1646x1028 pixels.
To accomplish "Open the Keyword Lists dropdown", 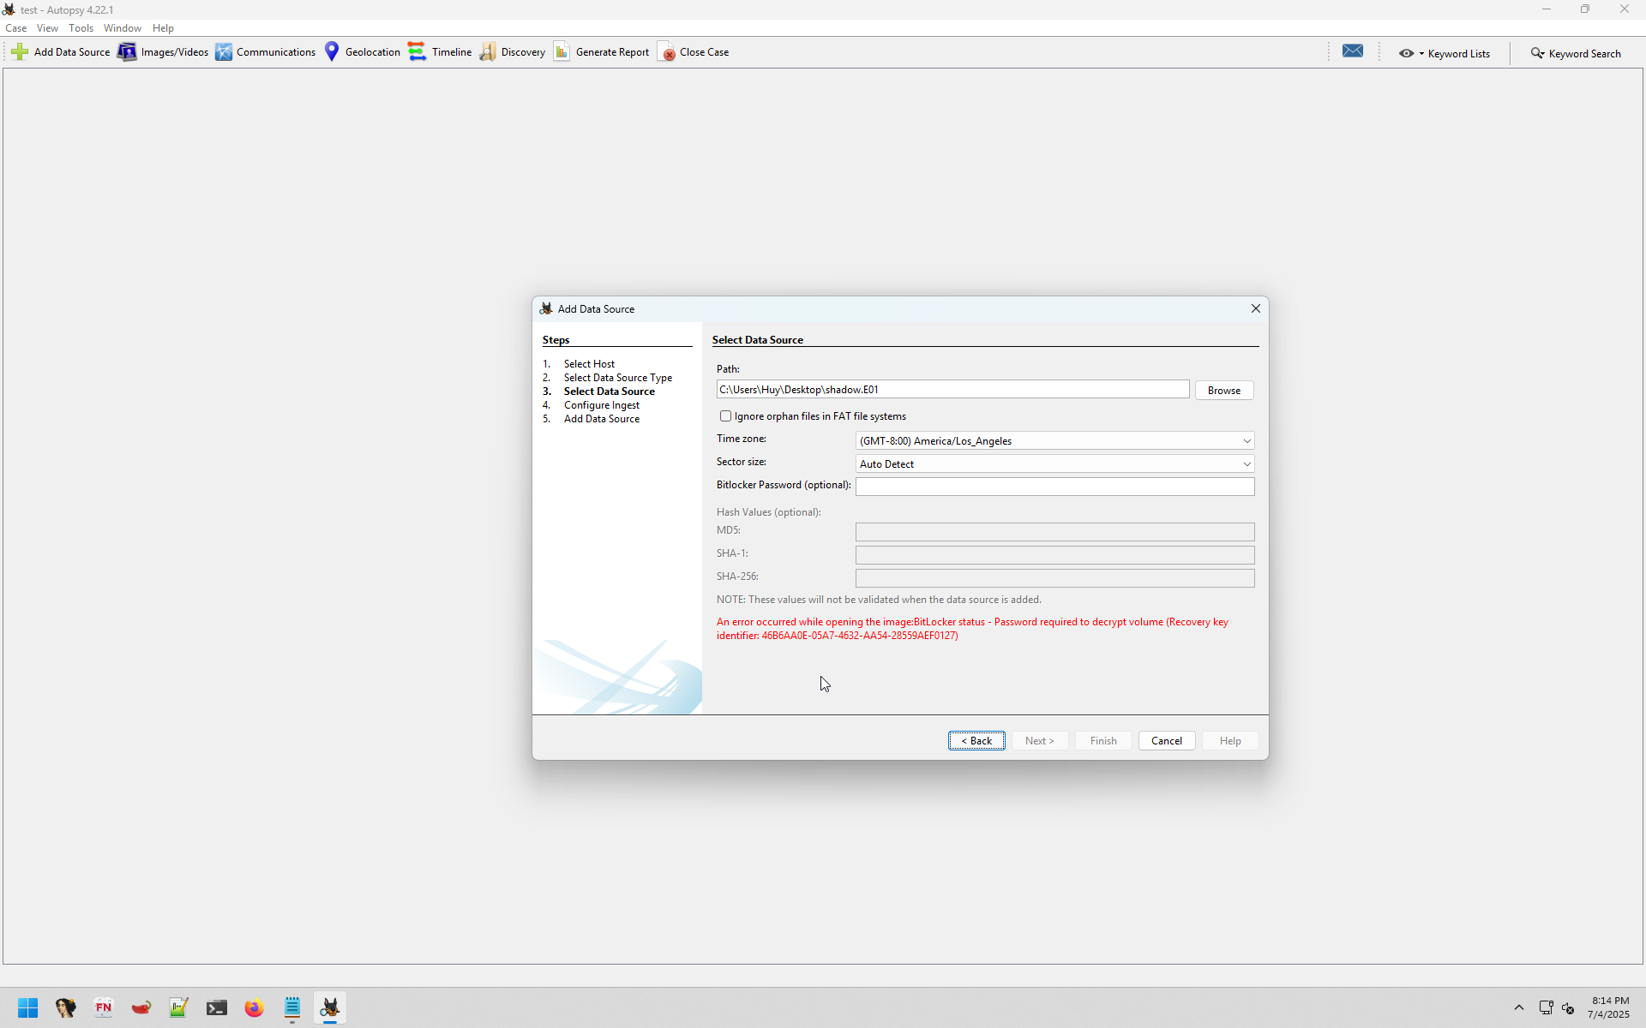I will click(x=1445, y=53).
